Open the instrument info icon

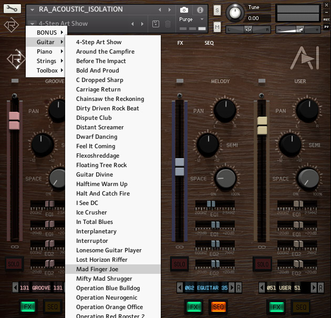pyautogui.click(x=200, y=10)
